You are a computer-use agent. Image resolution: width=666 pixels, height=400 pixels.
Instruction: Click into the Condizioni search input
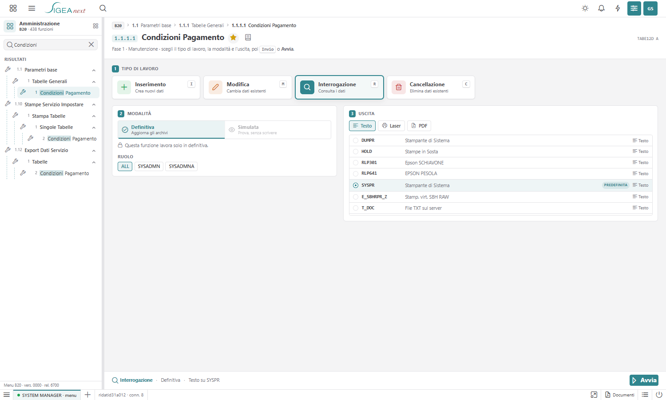tap(50, 45)
